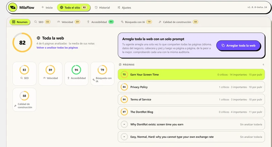Click the 79 progress ring in Búsqueda card
The image size is (272, 147).
coord(102,70)
